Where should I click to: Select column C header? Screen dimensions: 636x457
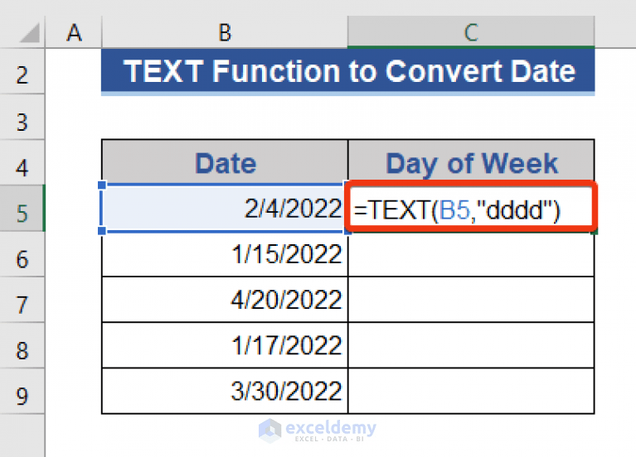pyautogui.click(x=471, y=32)
